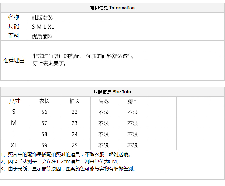
Task: Select the S M L XL size list
Action: [x=43, y=27]
